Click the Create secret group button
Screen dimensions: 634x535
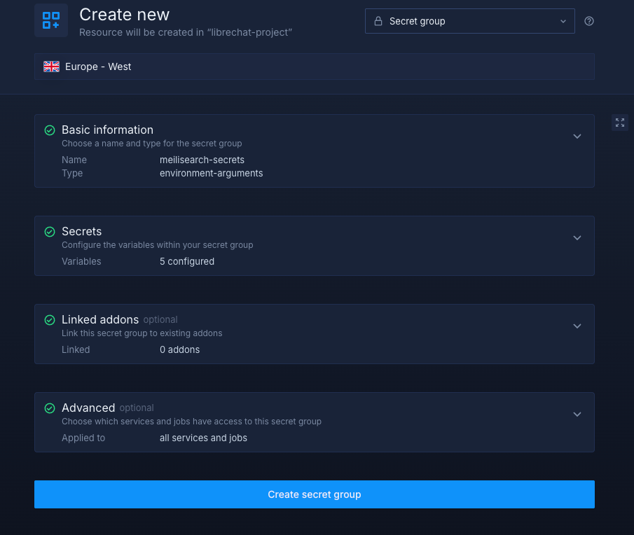(314, 494)
